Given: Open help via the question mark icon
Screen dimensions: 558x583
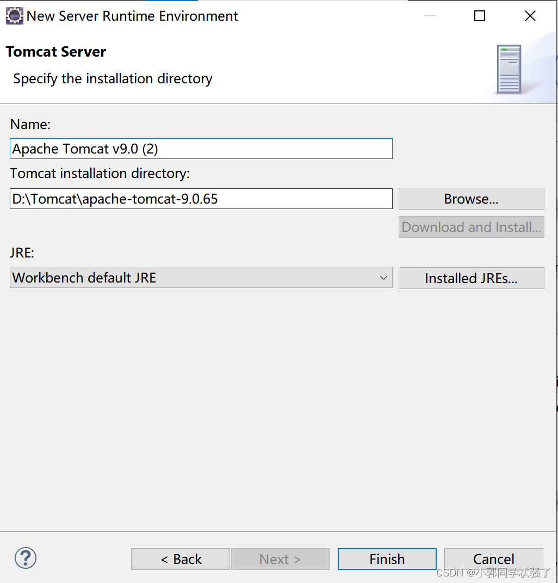Looking at the screenshot, I should pyautogui.click(x=26, y=558).
